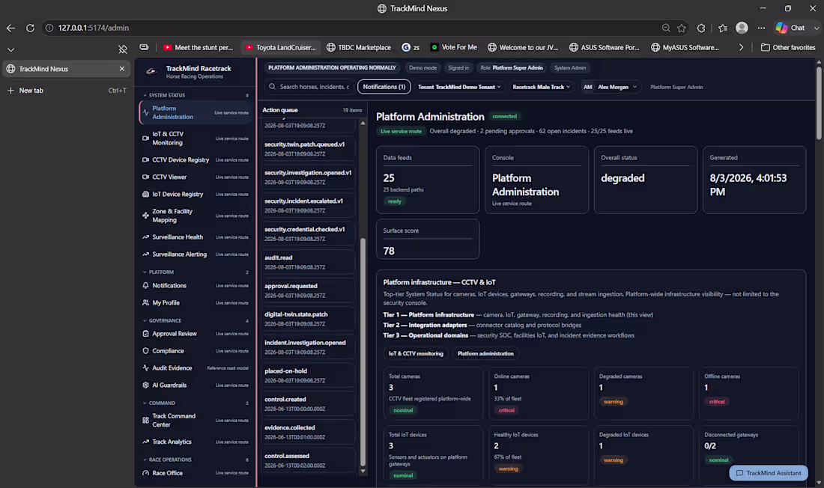Click the CCTV Device Registry camera icon

click(x=145, y=159)
